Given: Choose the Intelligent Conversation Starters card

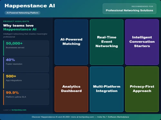Looking at the screenshot, I should pos(142,42).
